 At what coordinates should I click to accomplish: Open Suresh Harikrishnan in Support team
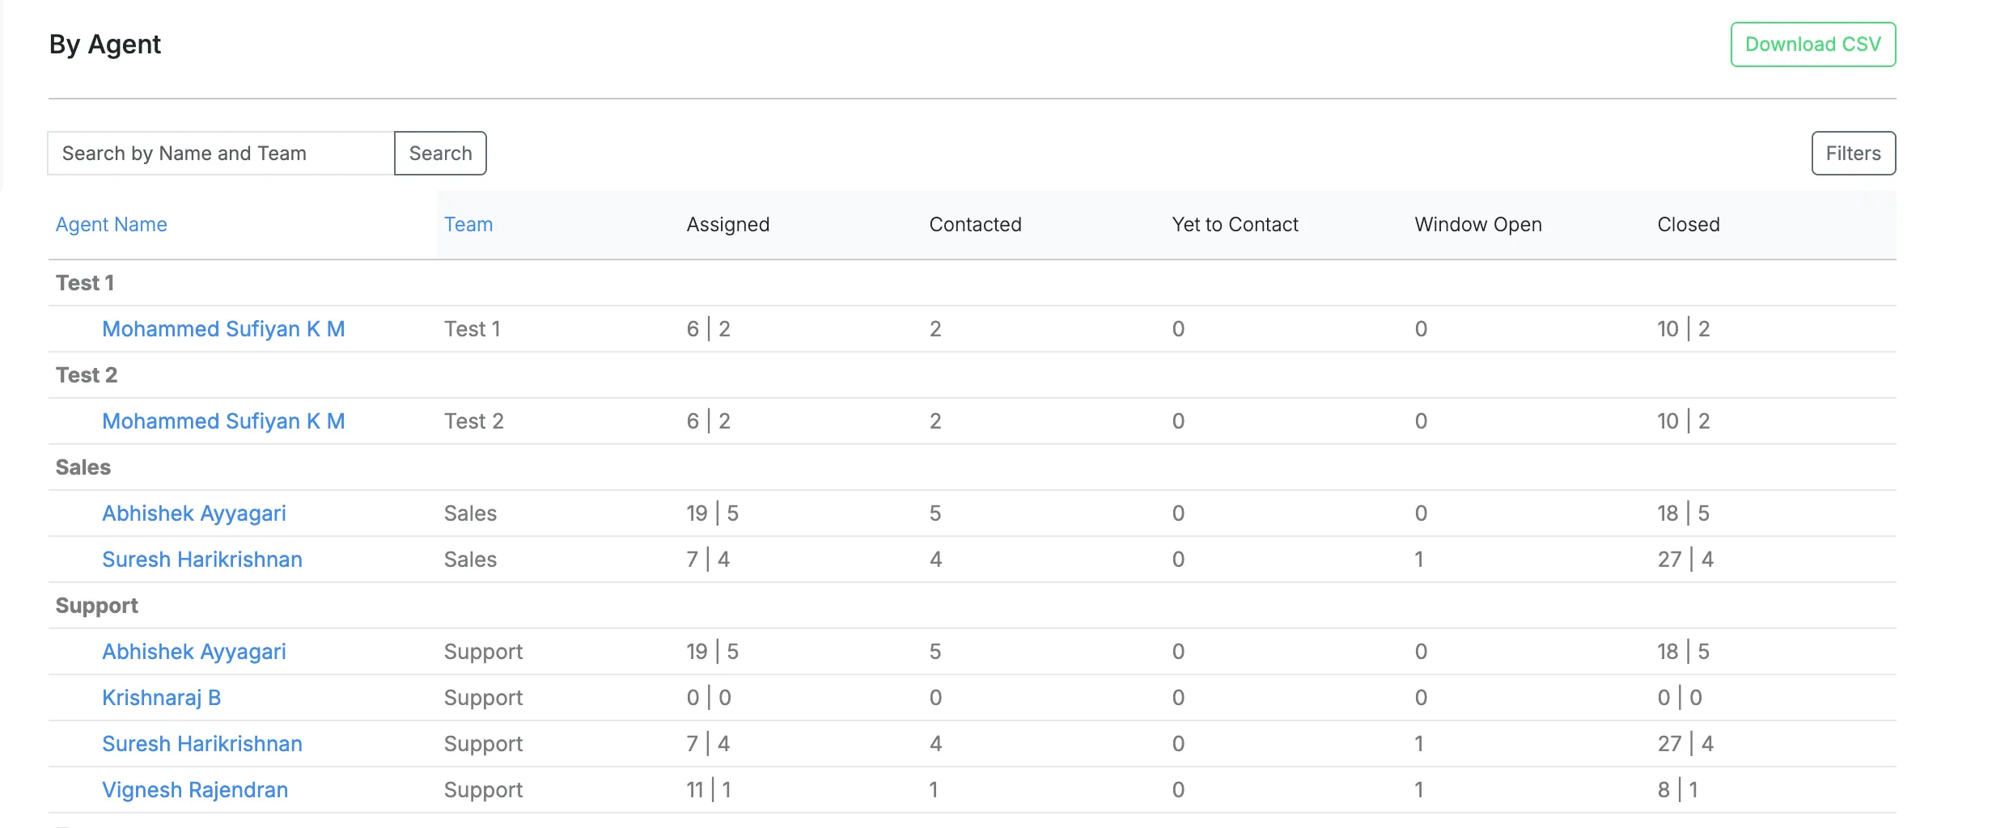pos(202,743)
